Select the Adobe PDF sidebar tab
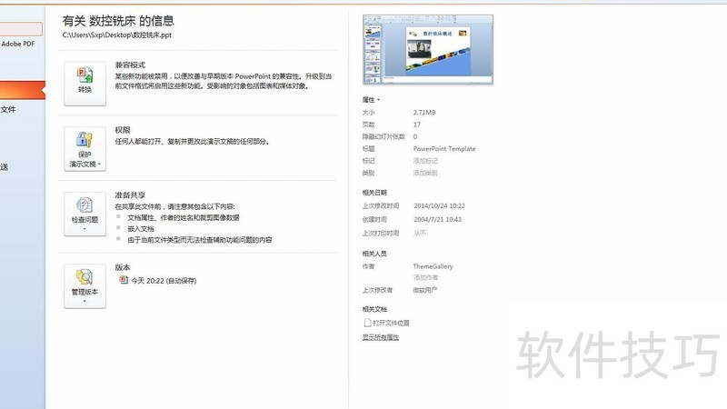Image resolution: width=727 pixels, height=409 pixels. pyautogui.click(x=18, y=44)
